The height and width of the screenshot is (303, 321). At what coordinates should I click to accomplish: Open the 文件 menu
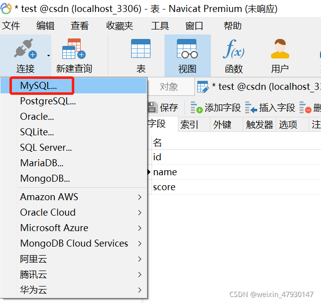[x=11, y=26]
